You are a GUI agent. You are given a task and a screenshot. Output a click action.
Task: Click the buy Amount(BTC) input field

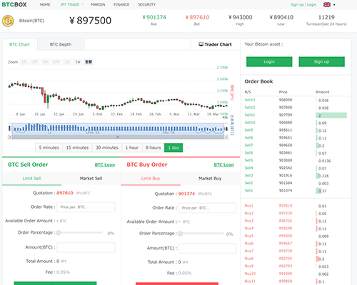(x=208, y=248)
